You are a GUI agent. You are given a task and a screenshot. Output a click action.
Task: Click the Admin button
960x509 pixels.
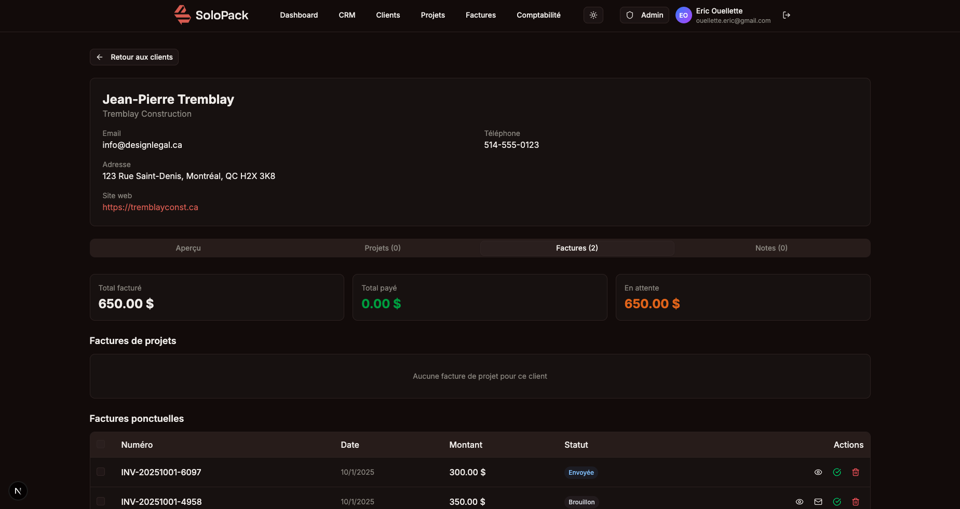coord(644,15)
